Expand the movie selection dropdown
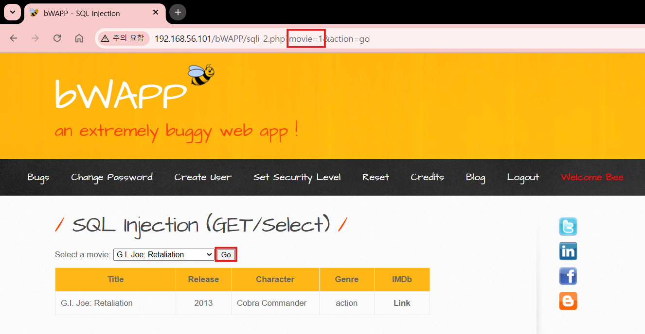 (163, 254)
